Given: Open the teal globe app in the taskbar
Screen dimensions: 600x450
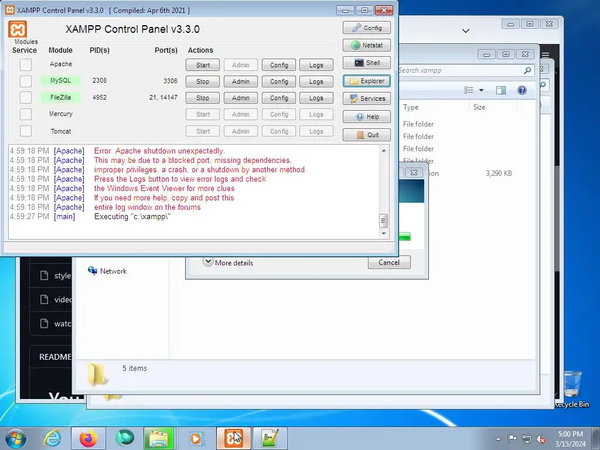Looking at the screenshot, I should pos(125,438).
